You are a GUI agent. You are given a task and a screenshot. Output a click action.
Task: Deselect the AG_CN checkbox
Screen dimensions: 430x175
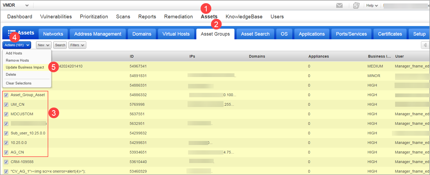6,152
